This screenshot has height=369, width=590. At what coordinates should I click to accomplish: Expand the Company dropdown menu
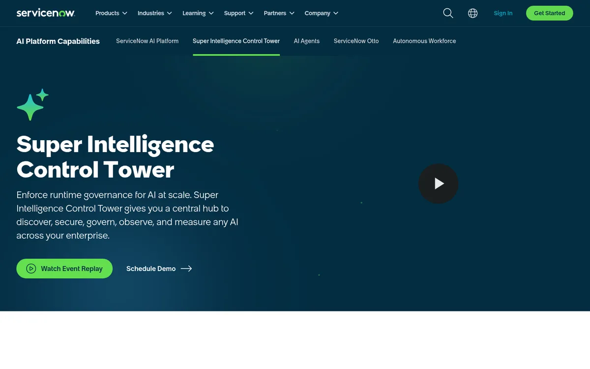(322, 13)
